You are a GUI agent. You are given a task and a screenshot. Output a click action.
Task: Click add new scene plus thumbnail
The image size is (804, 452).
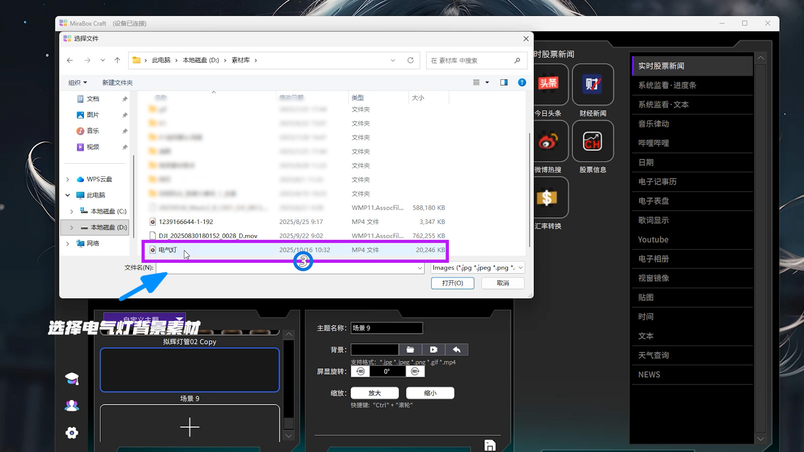(x=189, y=426)
